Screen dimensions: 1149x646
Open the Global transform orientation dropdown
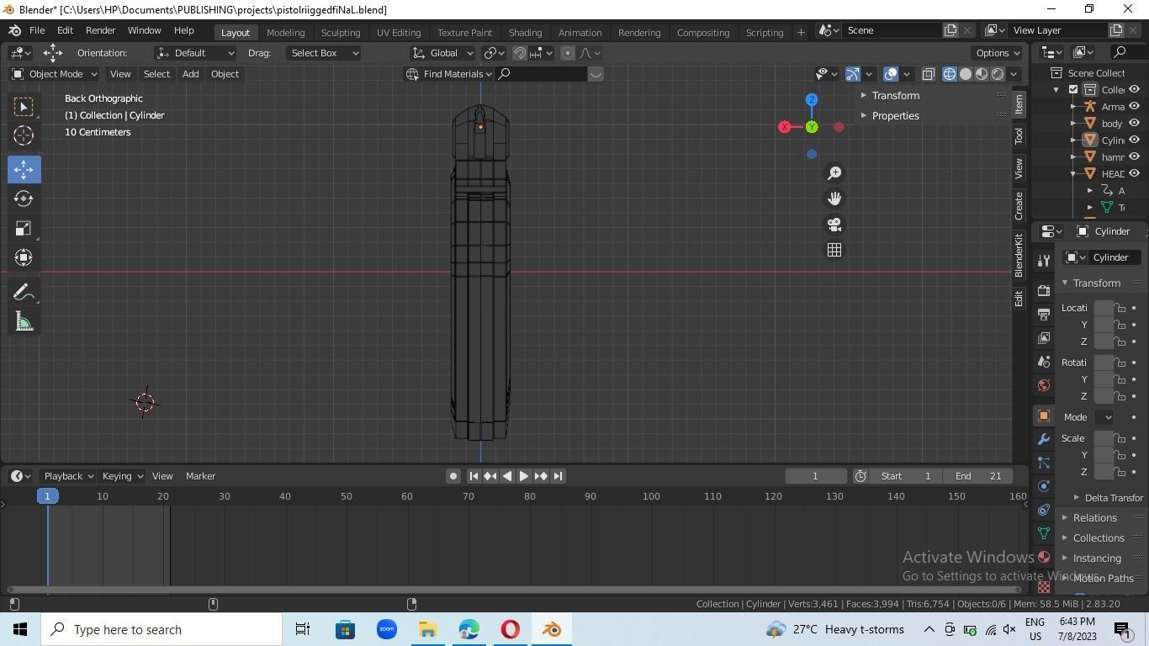point(443,53)
